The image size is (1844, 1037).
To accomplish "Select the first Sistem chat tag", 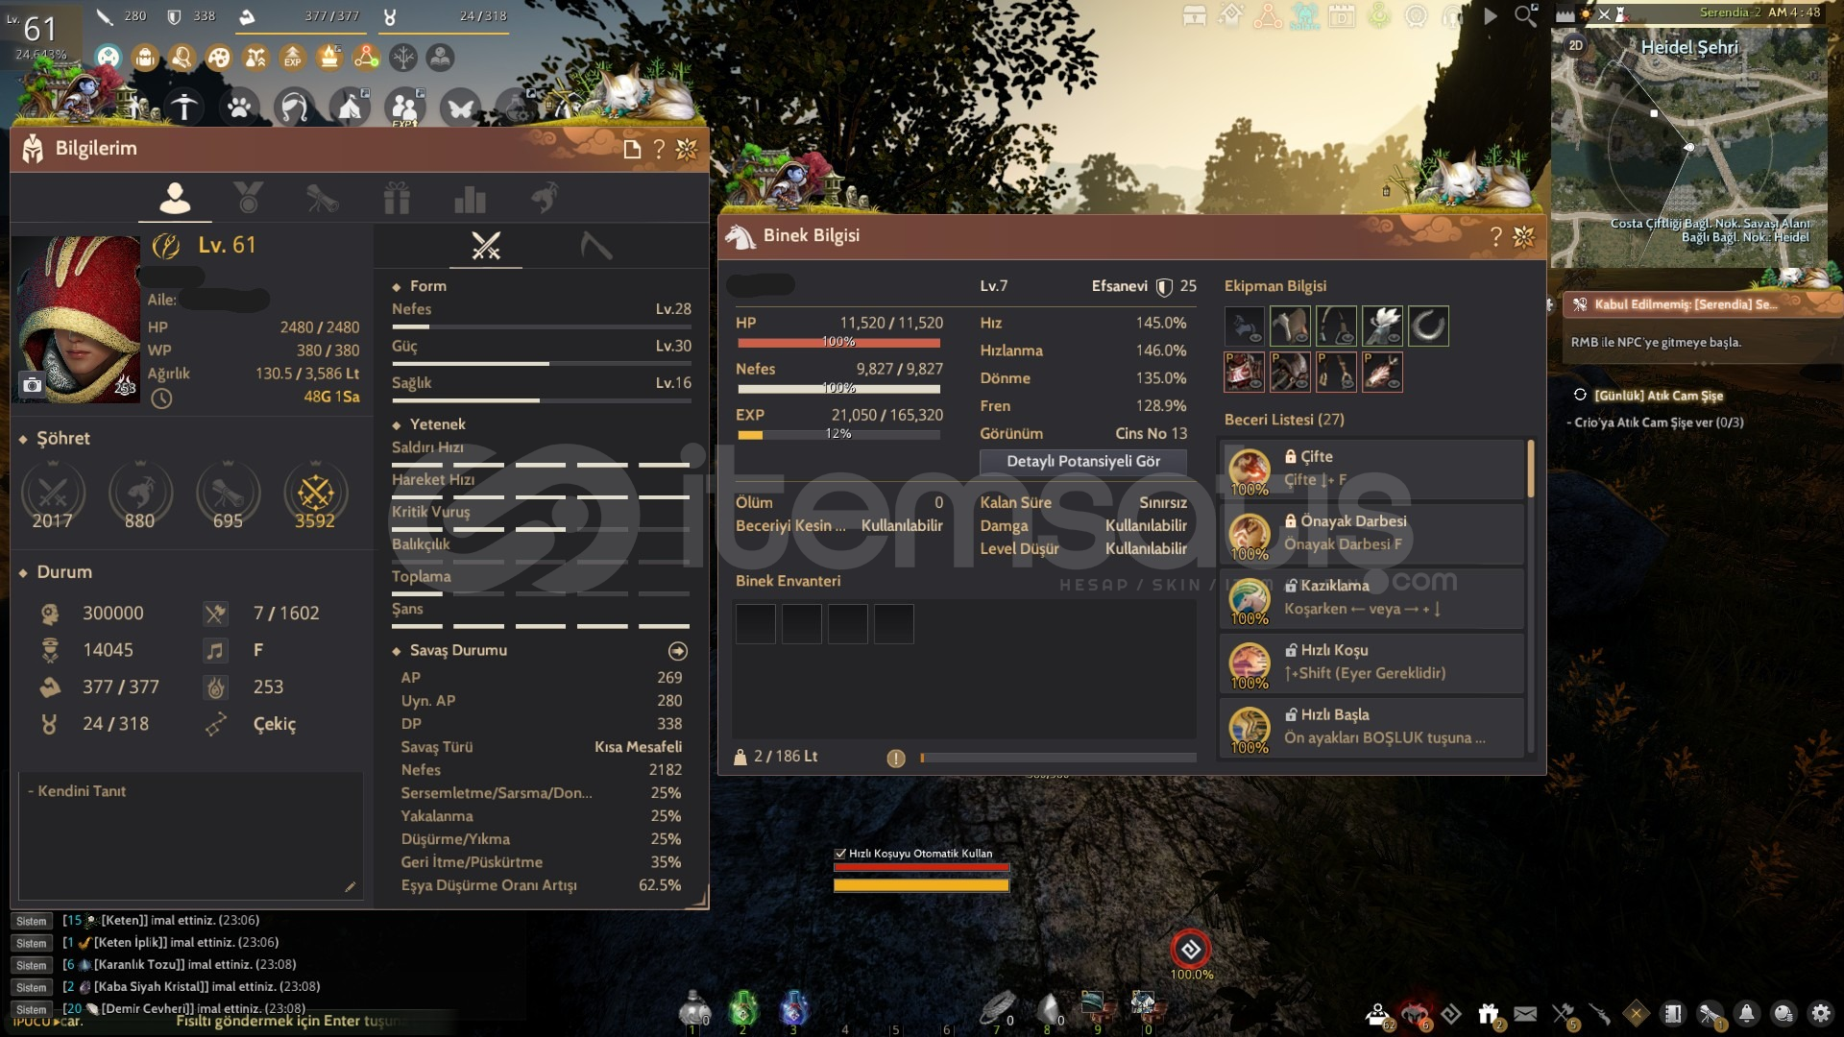I will click(31, 922).
